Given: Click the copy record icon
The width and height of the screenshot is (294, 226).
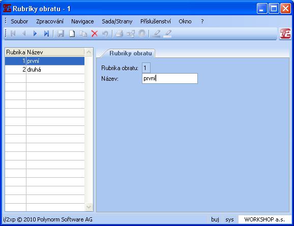Looking at the screenshot, I should pos(83,34).
